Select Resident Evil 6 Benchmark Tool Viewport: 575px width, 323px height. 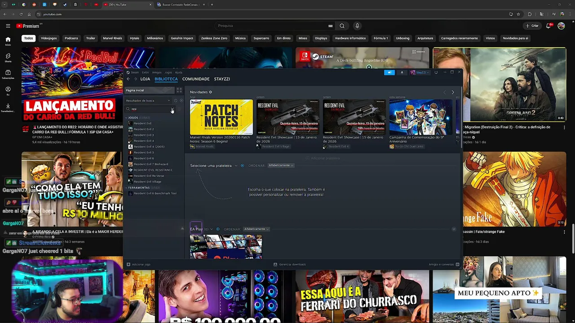pyautogui.click(x=155, y=193)
